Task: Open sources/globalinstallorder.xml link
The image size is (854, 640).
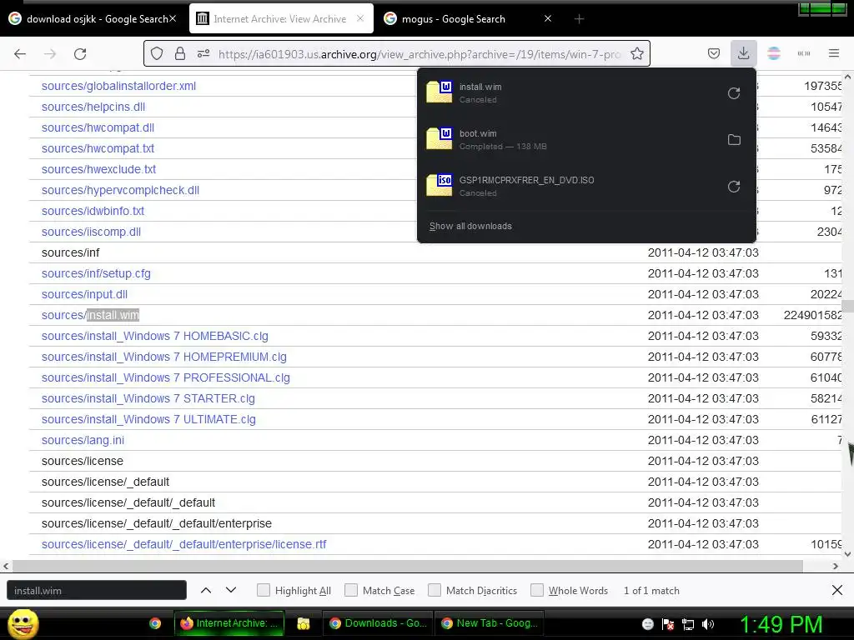Action: [118, 86]
